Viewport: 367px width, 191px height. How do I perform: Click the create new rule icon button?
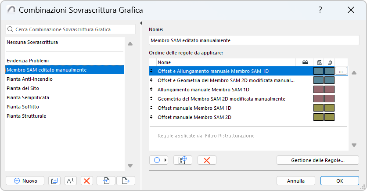click(183, 160)
